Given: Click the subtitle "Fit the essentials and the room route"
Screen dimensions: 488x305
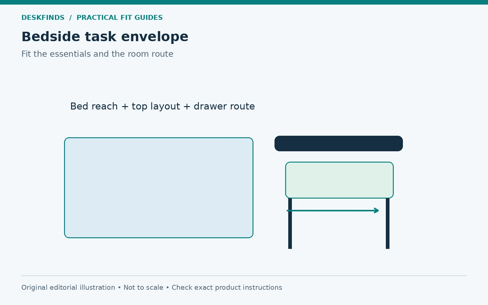Looking at the screenshot, I should 97,54.
